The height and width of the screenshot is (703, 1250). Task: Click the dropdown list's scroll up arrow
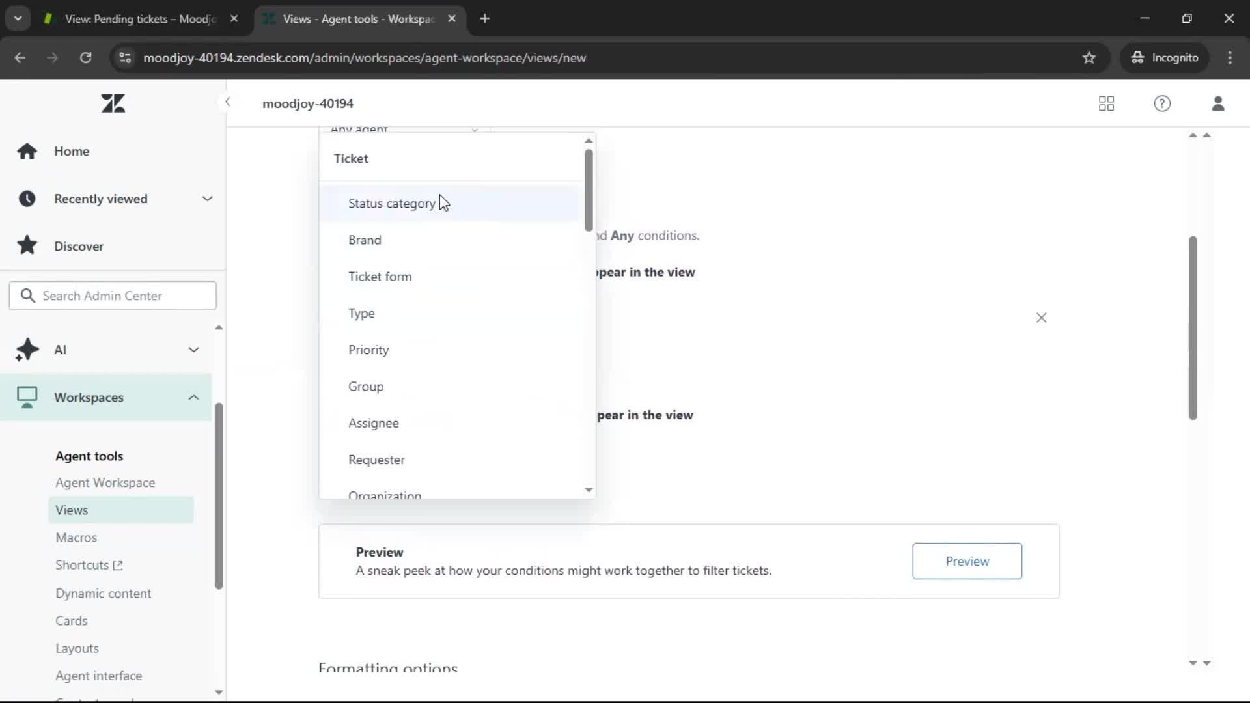[589, 141]
